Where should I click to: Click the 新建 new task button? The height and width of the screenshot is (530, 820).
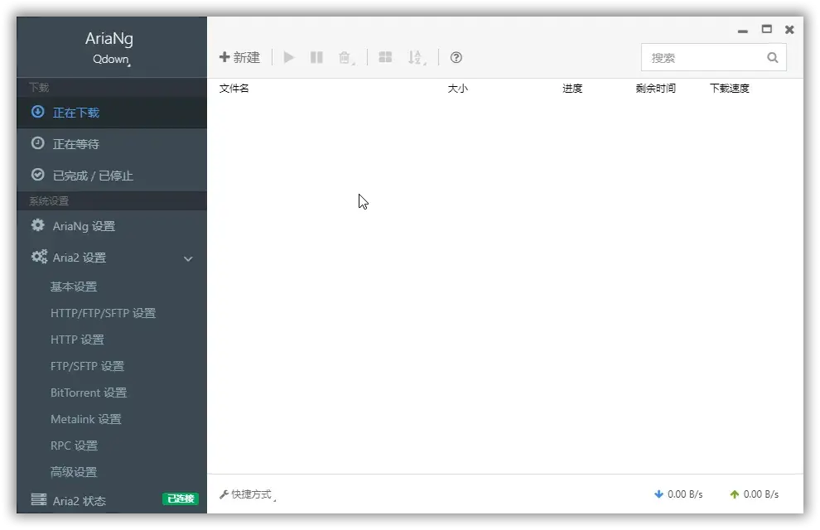coord(239,57)
